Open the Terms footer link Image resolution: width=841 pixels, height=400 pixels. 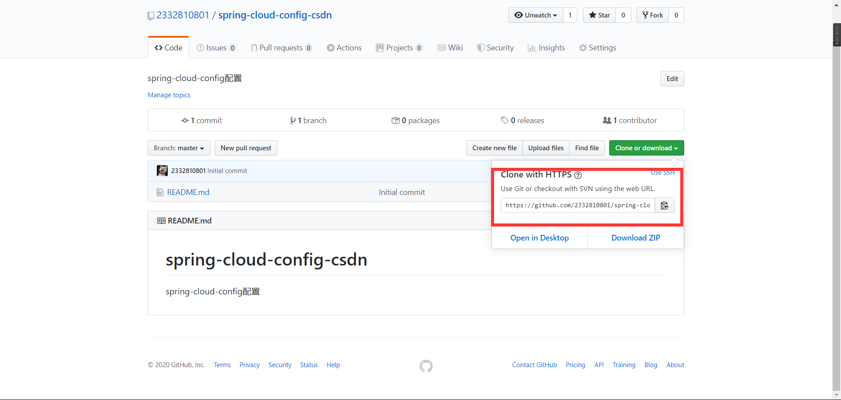pyautogui.click(x=222, y=365)
